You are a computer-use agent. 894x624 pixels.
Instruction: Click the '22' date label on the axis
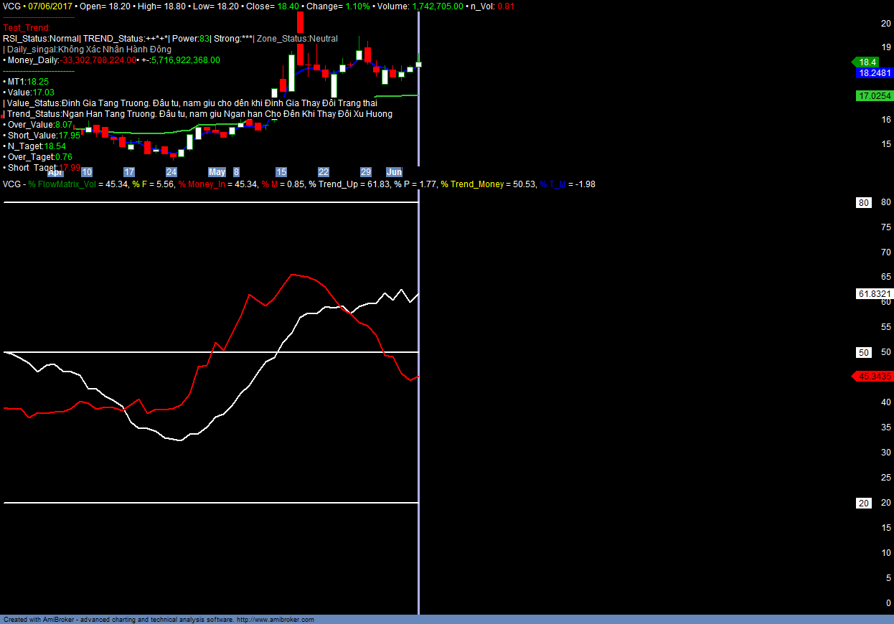[x=324, y=172]
